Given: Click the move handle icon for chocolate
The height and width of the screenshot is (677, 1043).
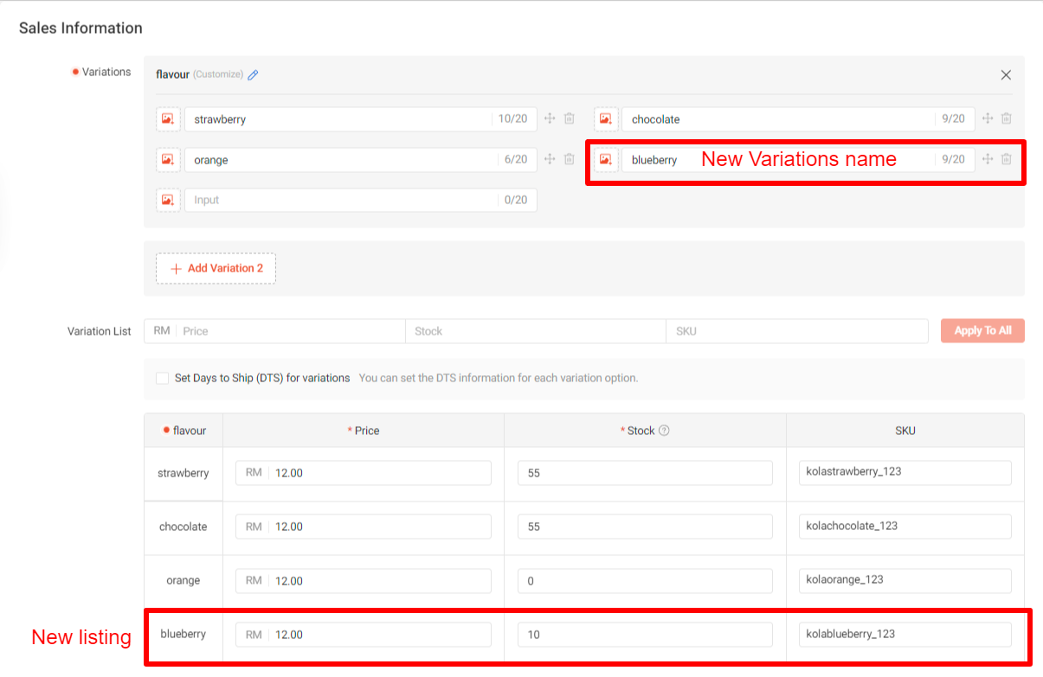Looking at the screenshot, I should pyautogui.click(x=987, y=118).
